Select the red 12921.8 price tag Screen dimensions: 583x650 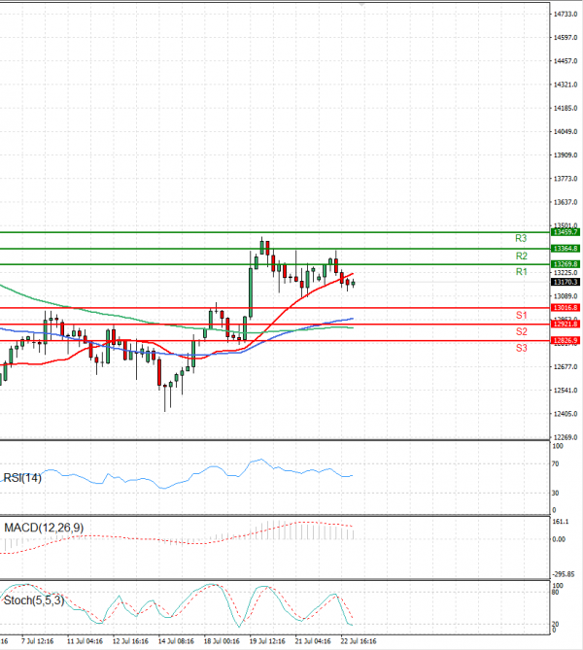(566, 324)
